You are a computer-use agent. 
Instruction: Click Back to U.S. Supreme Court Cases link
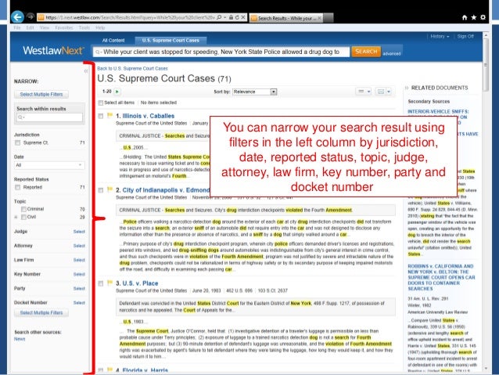tap(132, 68)
